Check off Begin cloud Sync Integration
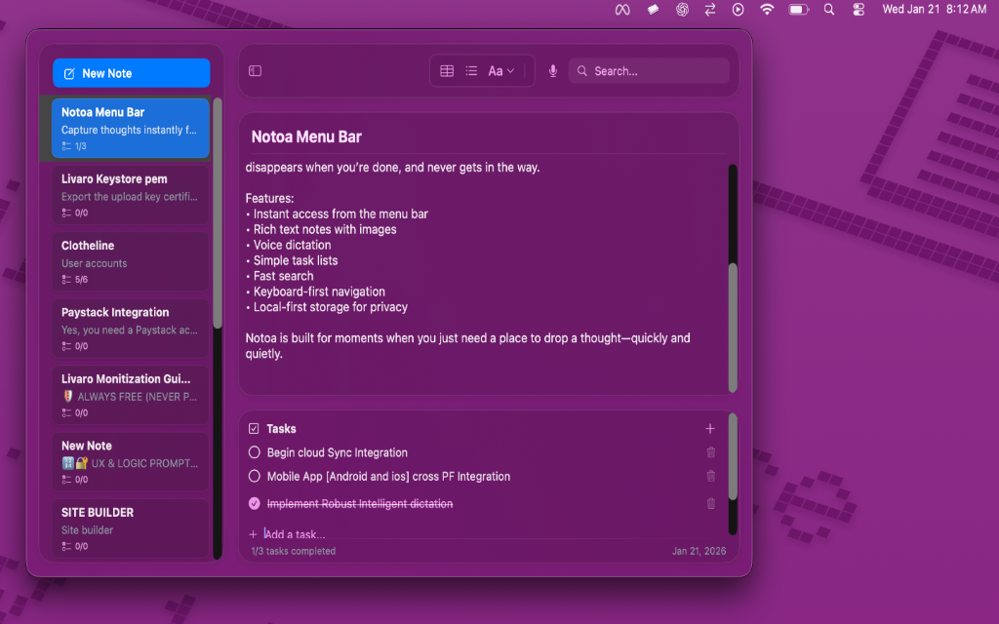 point(255,452)
